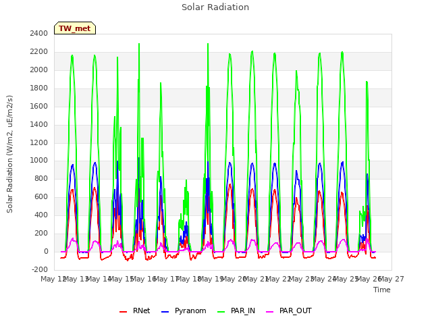Toggle the PAR_IN legend entry

(x=236, y=310)
